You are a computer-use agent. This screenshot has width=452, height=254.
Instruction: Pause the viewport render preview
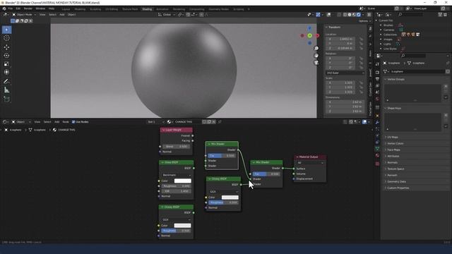point(369,14)
